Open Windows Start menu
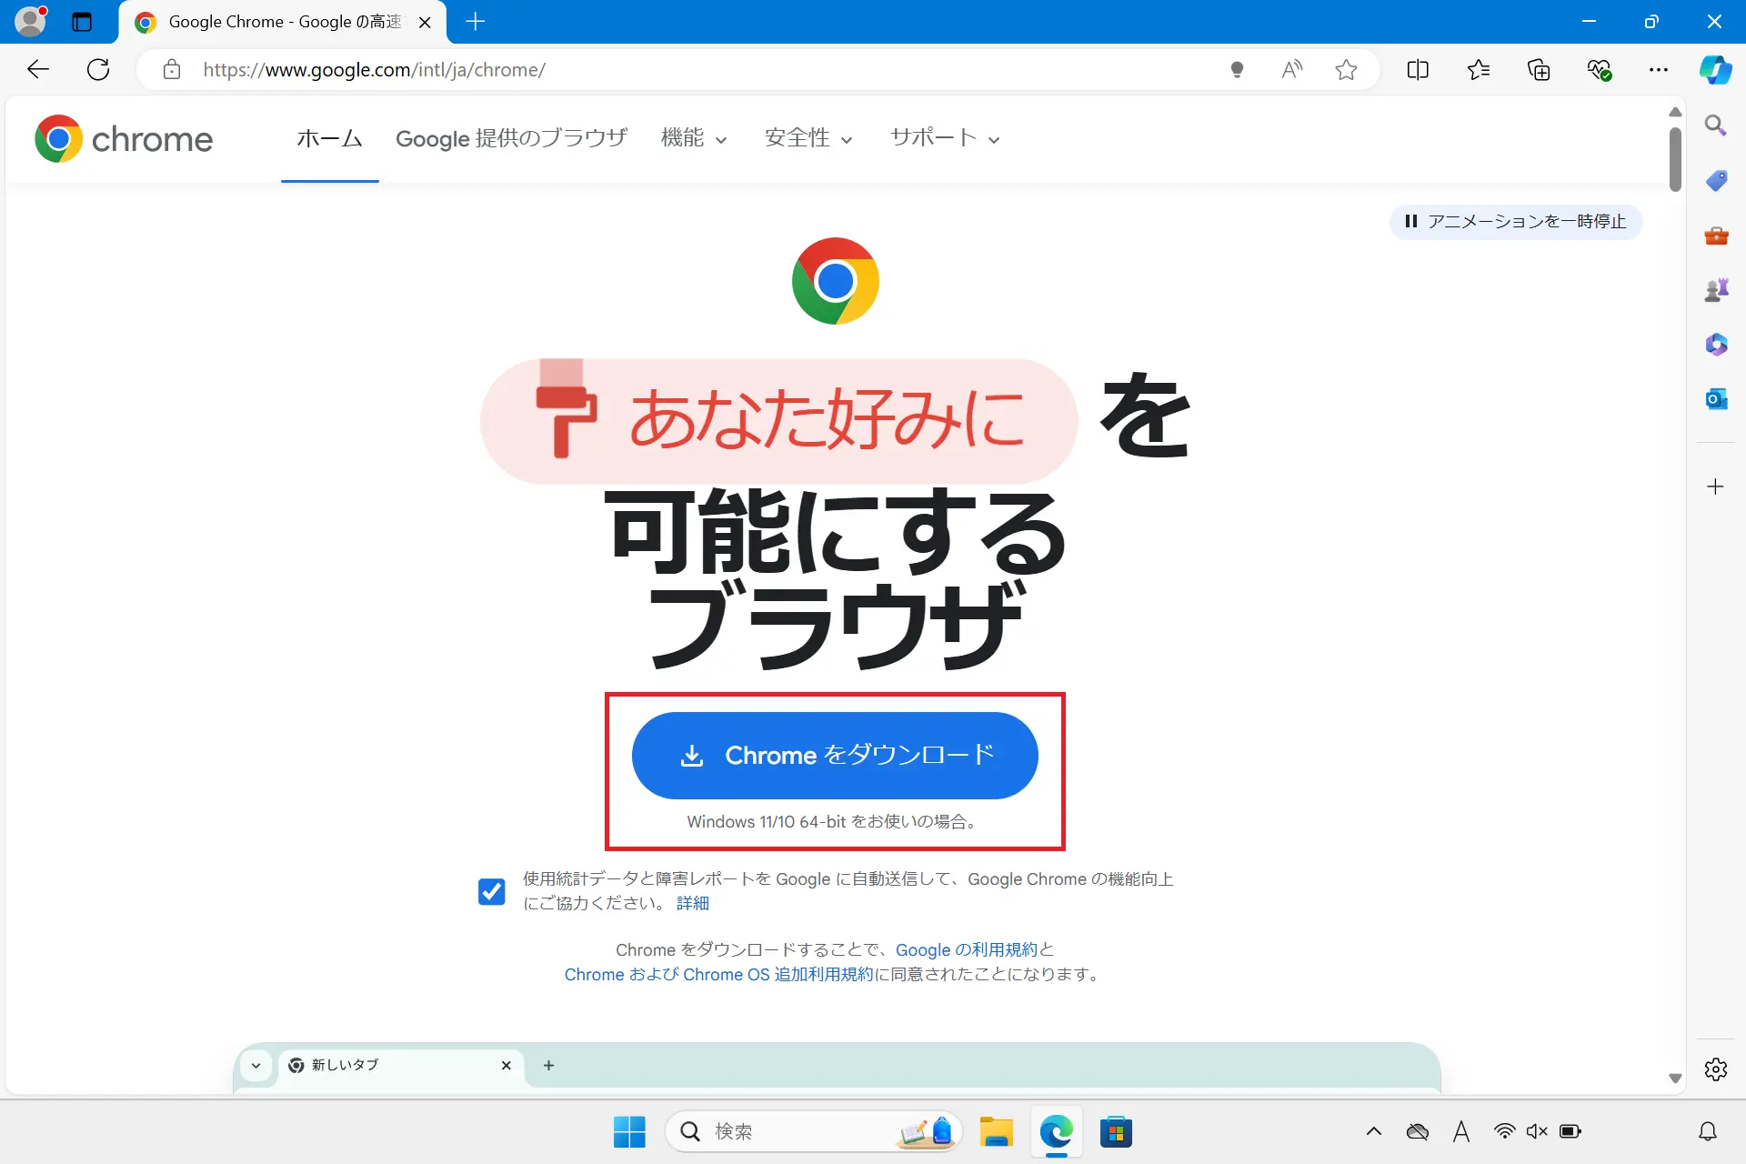This screenshot has width=1746, height=1164. coord(629,1131)
